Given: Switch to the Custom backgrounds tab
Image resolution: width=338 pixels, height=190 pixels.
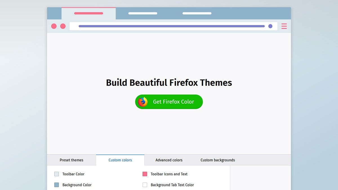Looking at the screenshot, I should tap(217, 160).
